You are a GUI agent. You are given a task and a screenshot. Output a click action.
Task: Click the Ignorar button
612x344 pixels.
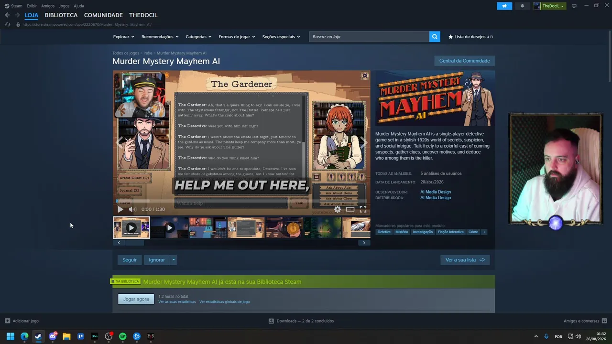[x=157, y=260]
